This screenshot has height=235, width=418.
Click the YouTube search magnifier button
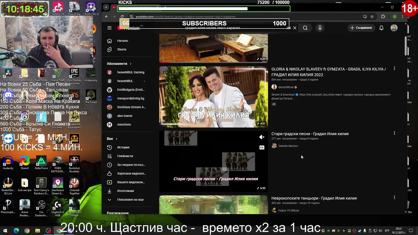305,28
